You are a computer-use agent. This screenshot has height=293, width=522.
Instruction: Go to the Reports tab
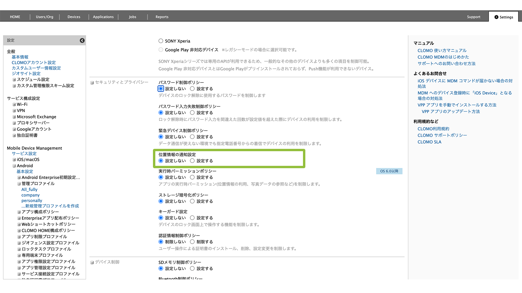pyautogui.click(x=162, y=17)
